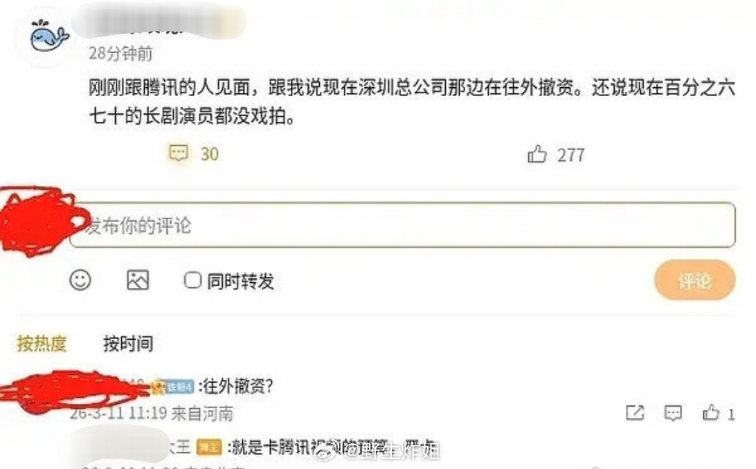
Task: Click the membership badge beside first commenter
Action: tap(173, 387)
